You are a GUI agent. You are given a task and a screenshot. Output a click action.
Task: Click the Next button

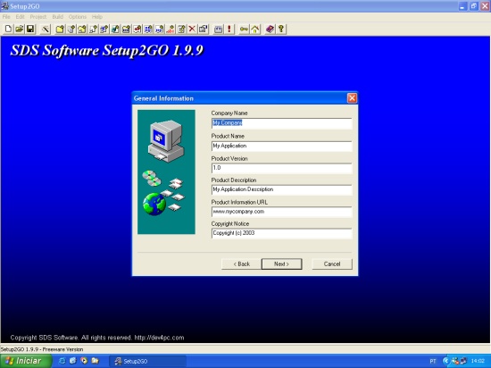click(x=281, y=264)
